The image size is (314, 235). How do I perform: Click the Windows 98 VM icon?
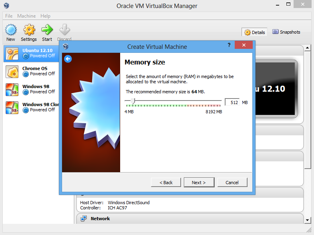point(12,90)
